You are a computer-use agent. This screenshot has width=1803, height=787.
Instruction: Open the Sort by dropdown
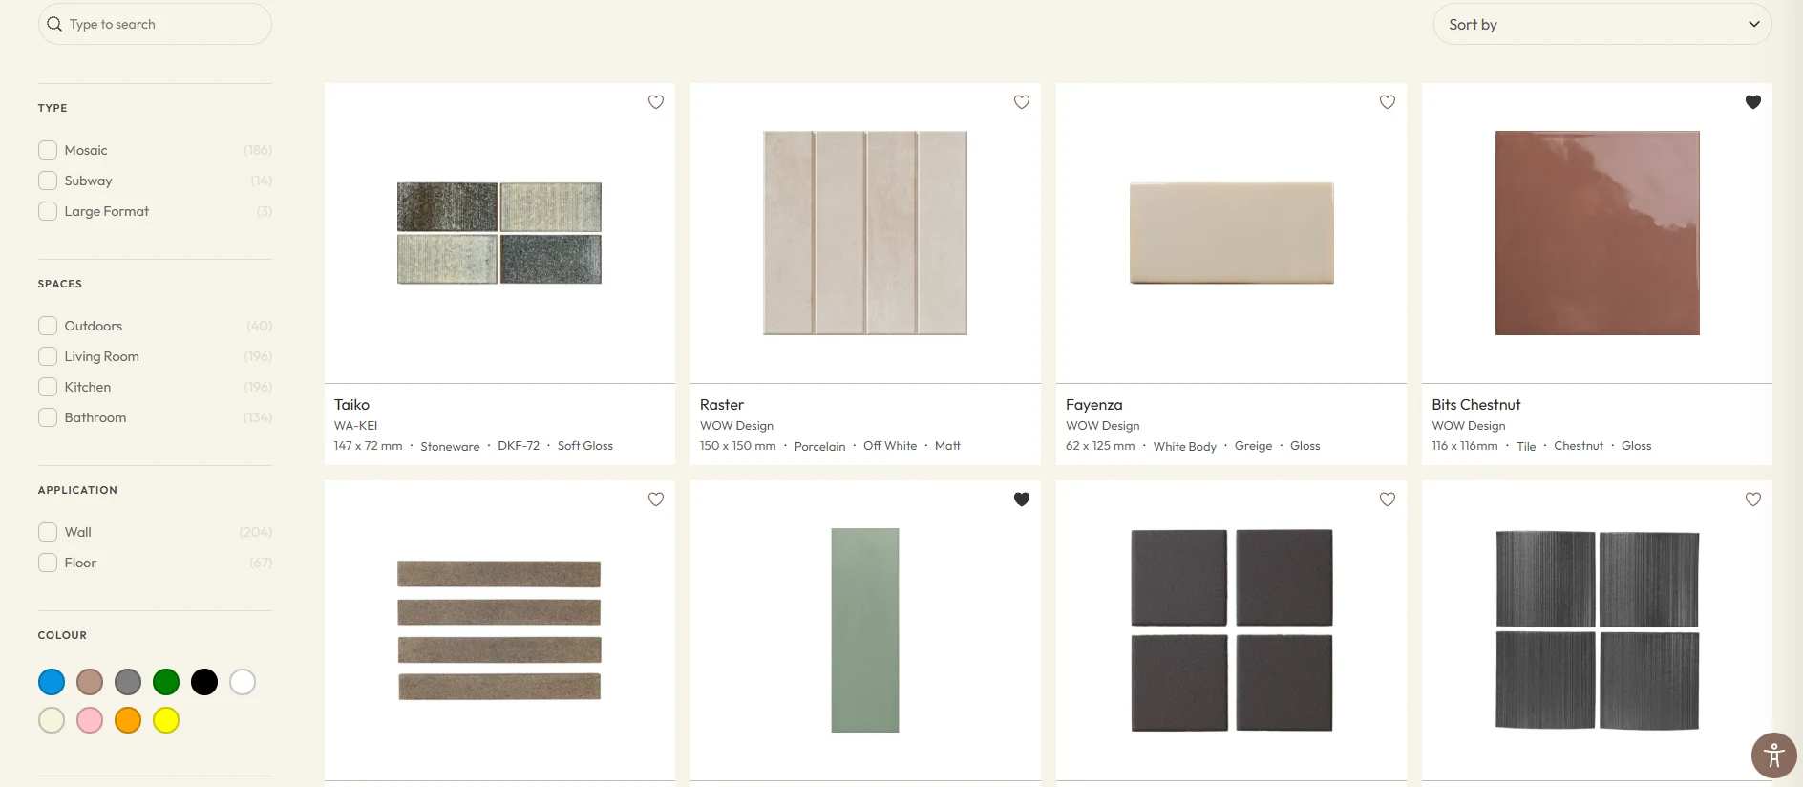[1602, 24]
